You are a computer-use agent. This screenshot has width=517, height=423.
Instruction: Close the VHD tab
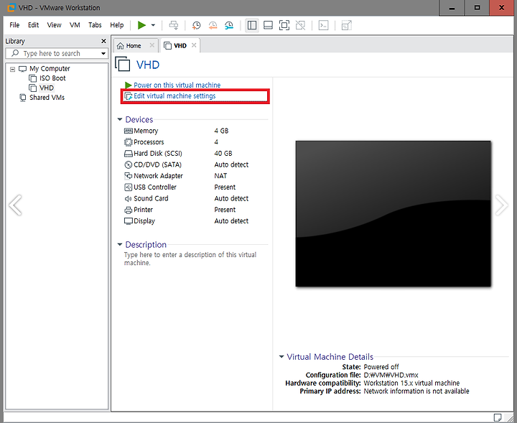coord(194,45)
